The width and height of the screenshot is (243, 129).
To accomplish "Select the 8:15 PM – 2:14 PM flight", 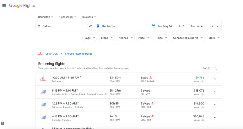I will pos(128,92).
